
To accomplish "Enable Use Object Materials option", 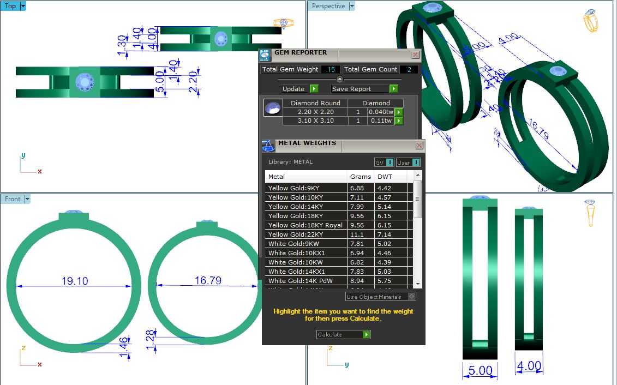I will tap(411, 297).
